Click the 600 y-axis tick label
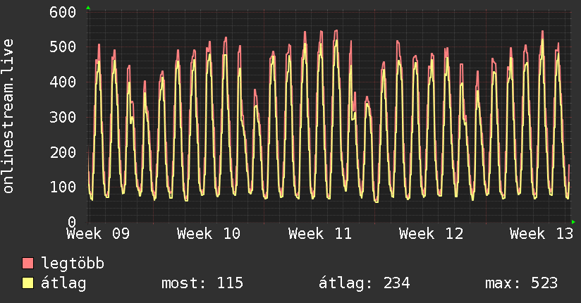Viewport: 581px width, 303px height. 63,12
